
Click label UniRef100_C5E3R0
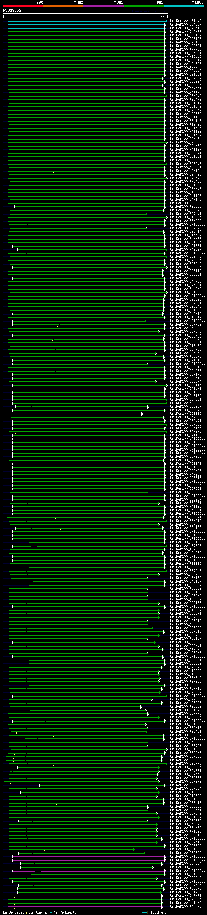[185, 846]
